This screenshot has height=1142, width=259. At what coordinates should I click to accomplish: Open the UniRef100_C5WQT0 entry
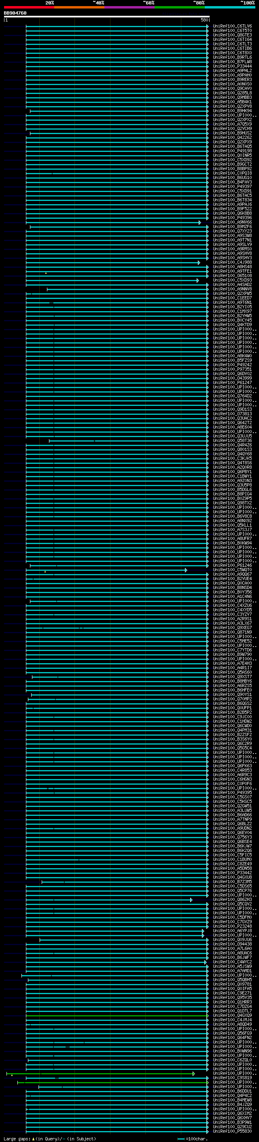point(232,570)
